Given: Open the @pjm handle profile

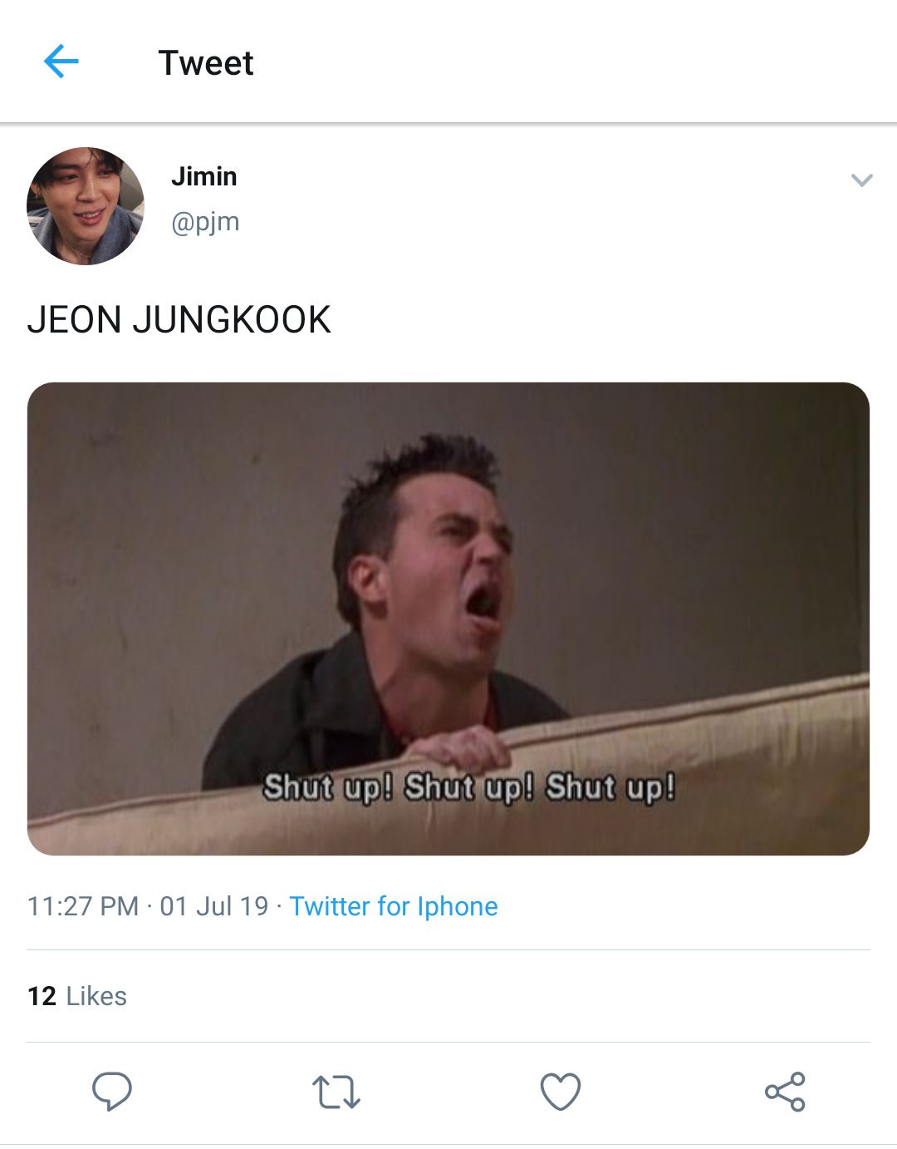Looking at the screenshot, I should coord(205,222).
